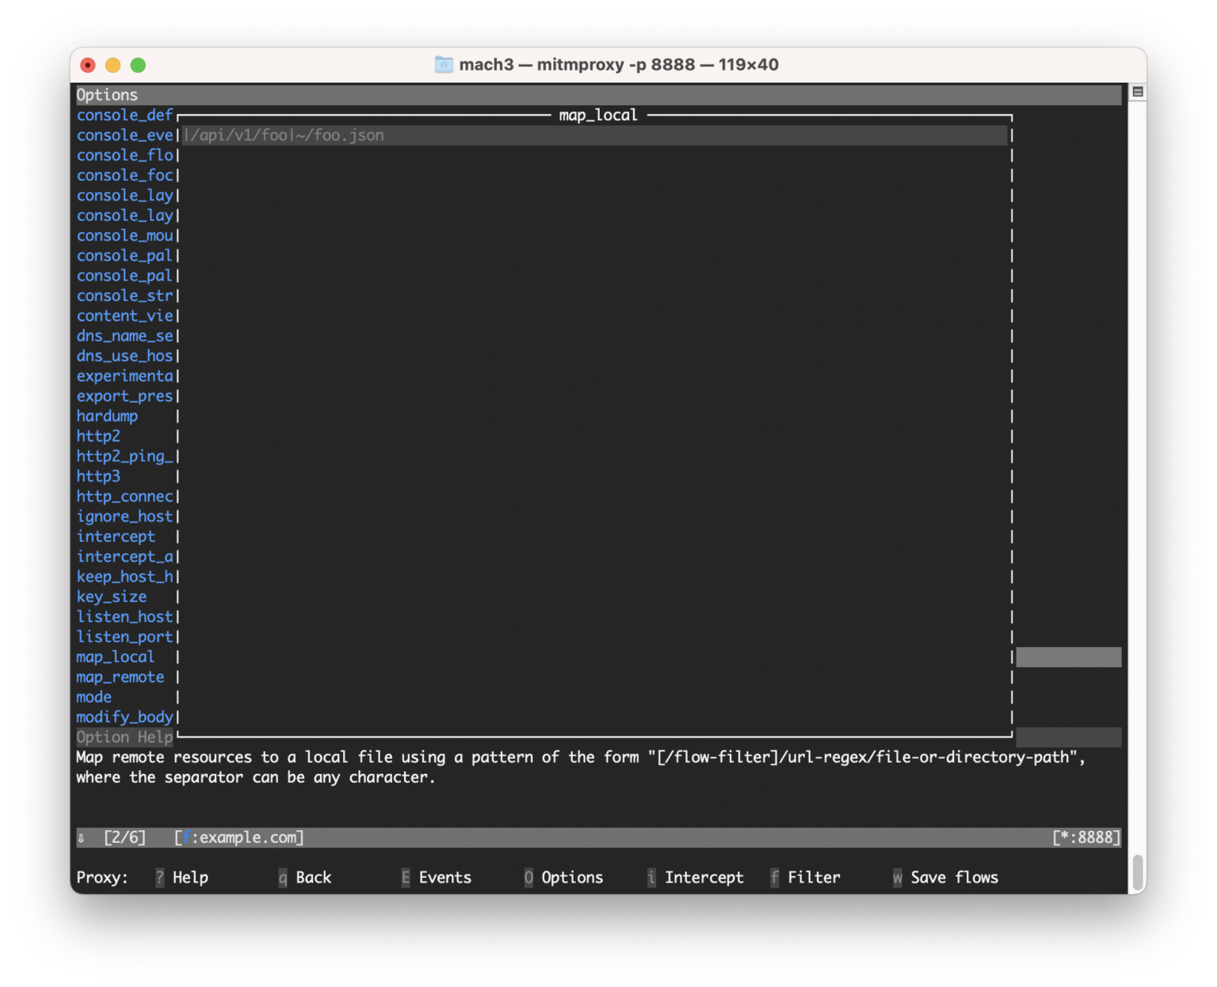Open the flow Filter via f Filter
Image resolution: width=1217 pixels, height=987 pixels.
pos(805,877)
